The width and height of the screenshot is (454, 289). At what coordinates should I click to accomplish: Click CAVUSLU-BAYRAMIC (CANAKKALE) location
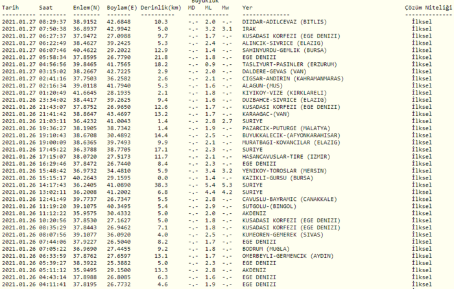(289, 199)
